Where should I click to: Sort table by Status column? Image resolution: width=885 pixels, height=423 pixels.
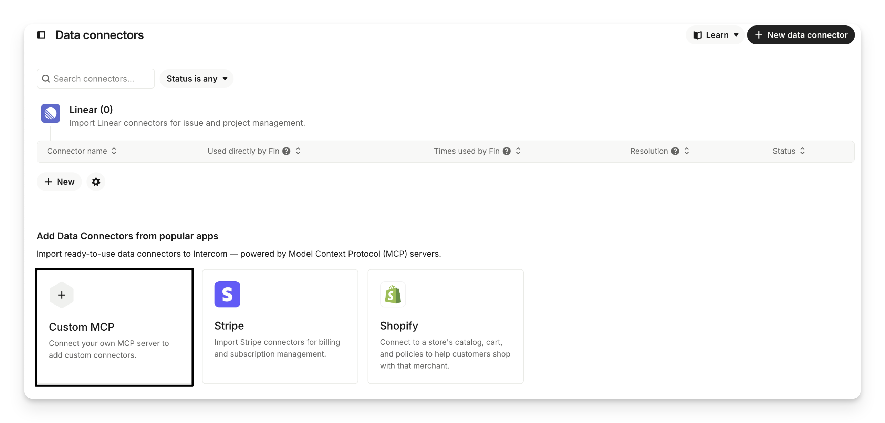pyautogui.click(x=802, y=151)
